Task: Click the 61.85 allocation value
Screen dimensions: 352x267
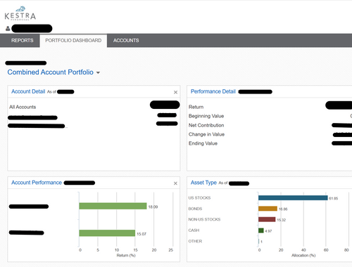Action: [333, 198]
